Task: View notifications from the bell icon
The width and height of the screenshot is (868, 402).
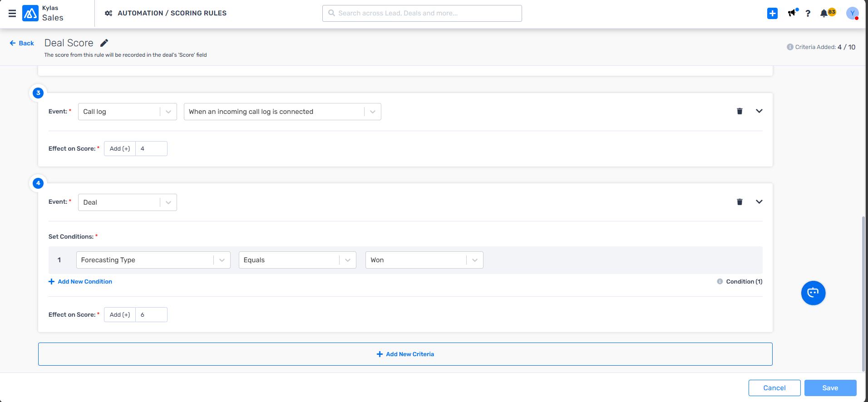Action: pyautogui.click(x=824, y=13)
